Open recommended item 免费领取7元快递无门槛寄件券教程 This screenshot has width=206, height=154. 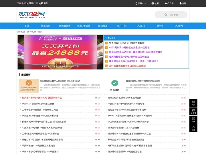(127, 43)
